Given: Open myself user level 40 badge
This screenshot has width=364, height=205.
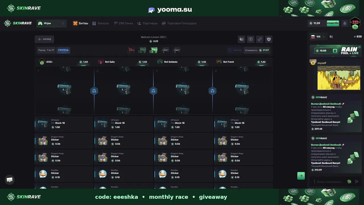Looking at the screenshot, I should click(x=313, y=62).
